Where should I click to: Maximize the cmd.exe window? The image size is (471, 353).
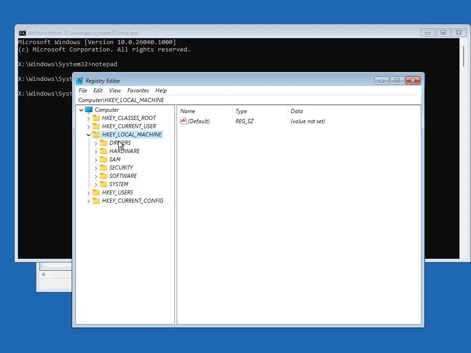[x=443, y=33]
